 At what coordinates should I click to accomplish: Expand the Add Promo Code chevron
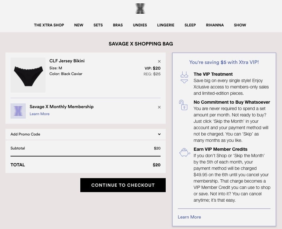159,134
